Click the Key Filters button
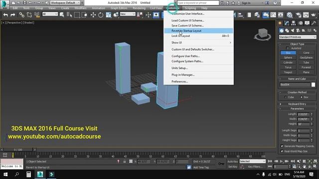Screen dimensions: 319x179 255,167
